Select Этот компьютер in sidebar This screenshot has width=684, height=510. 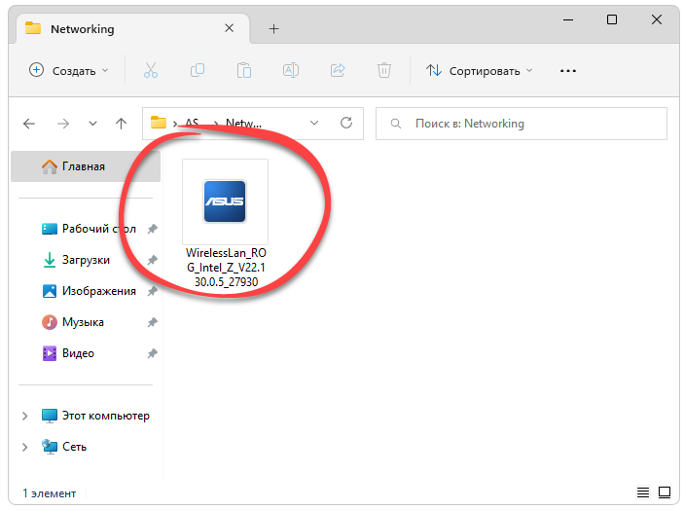(x=95, y=416)
